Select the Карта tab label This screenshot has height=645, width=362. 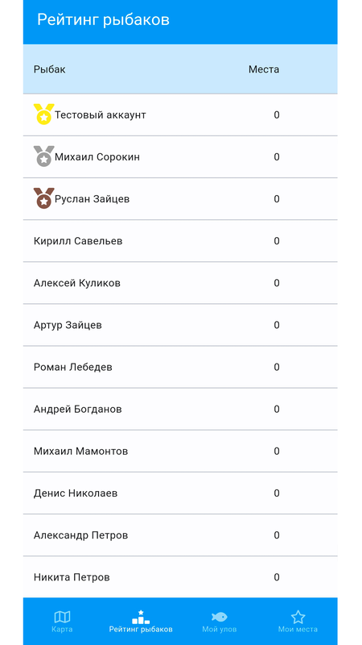[x=63, y=630]
